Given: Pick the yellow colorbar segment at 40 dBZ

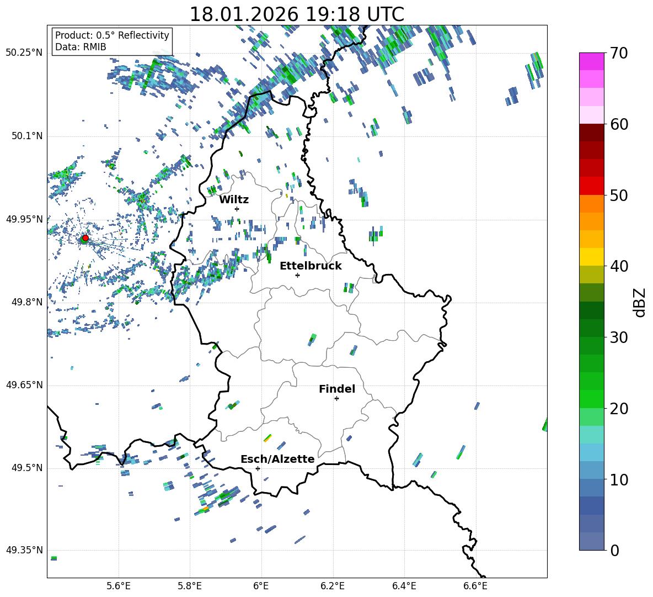Looking at the screenshot, I should tap(592, 257).
